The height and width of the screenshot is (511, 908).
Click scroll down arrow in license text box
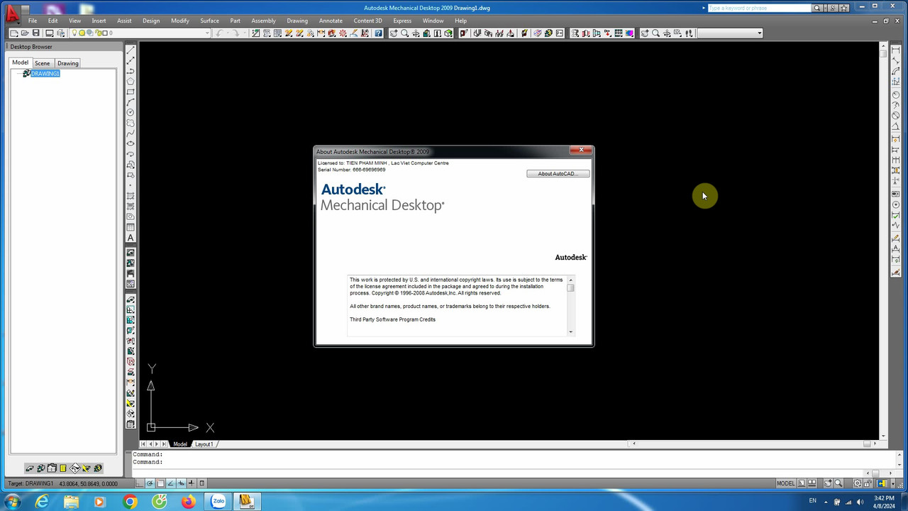(x=570, y=331)
